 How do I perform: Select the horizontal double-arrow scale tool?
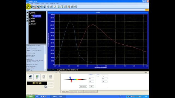pyautogui.click(x=41, y=7)
